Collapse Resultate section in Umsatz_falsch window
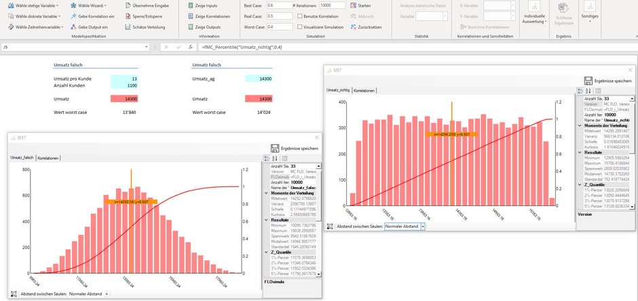638x301 pixels. (267, 220)
